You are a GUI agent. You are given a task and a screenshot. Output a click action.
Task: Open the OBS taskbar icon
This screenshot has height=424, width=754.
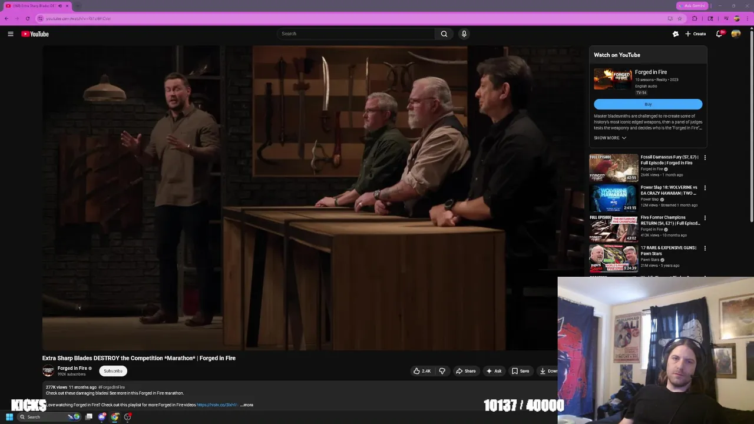[x=128, y=417]
